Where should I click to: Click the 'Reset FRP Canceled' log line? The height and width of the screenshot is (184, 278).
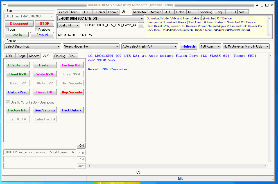tap(108, 69)
